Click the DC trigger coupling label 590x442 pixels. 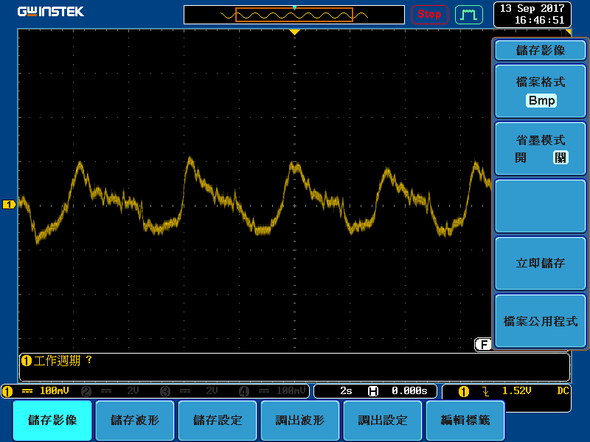[x=563, y=391]
